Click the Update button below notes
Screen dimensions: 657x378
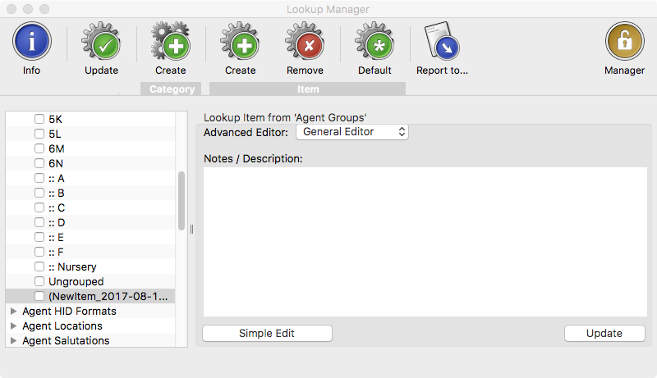click(604, 333)
